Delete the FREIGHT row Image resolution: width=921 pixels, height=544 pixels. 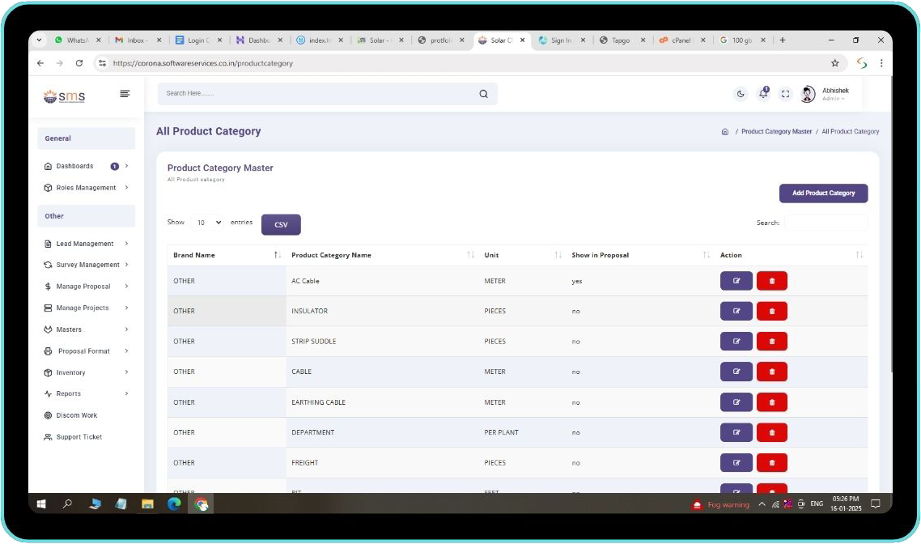[x=772, y=463]
